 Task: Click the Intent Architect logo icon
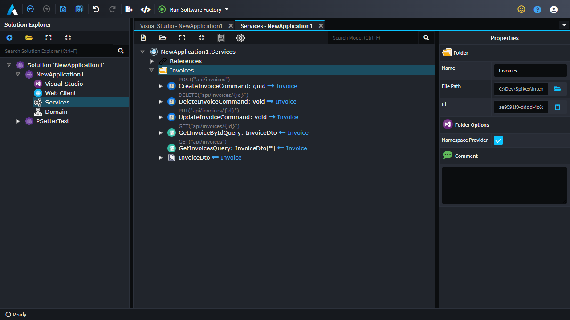[12, 9]
